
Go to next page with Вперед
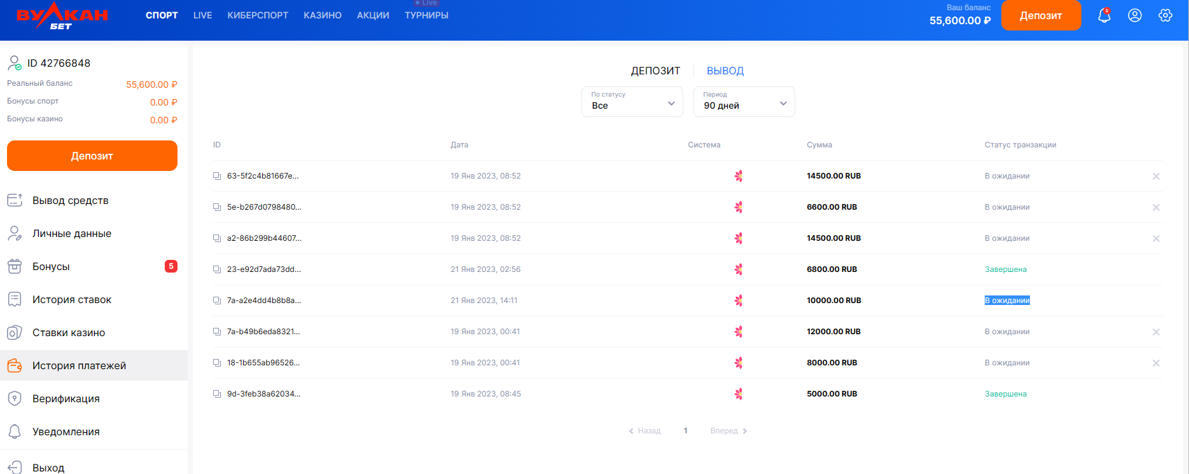tap(729, 431)
